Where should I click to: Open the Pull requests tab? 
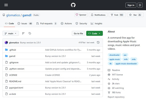coord(46,23)
